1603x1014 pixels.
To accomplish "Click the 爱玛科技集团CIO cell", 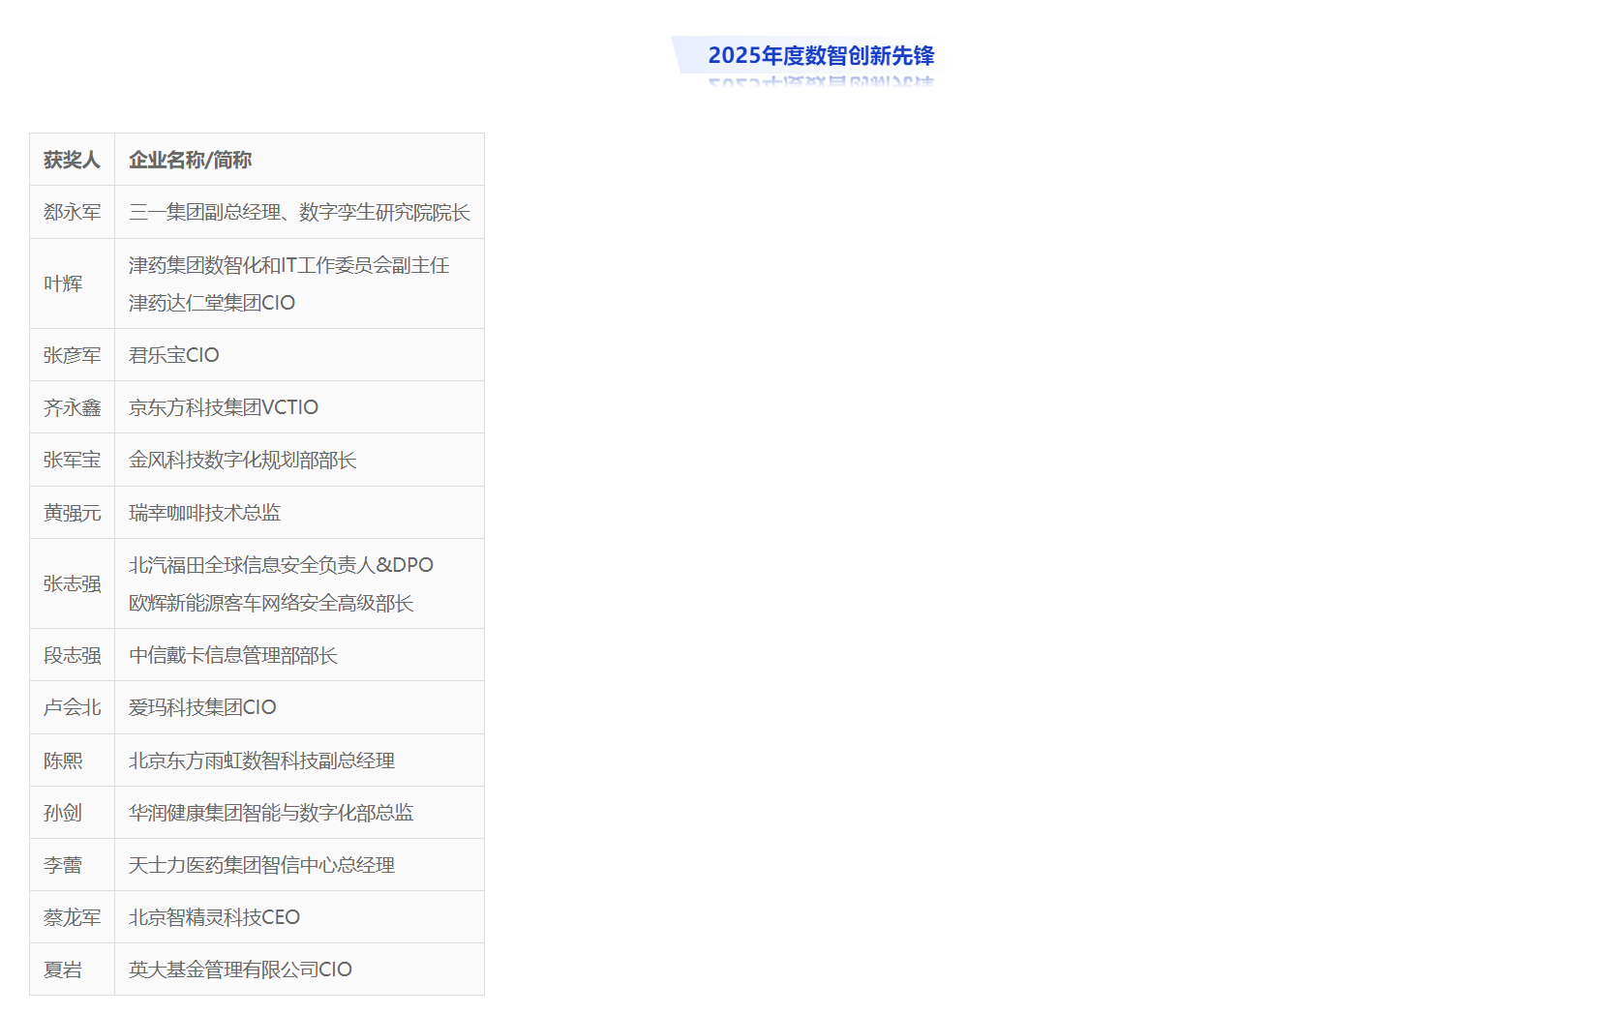I will click(202, 707).
